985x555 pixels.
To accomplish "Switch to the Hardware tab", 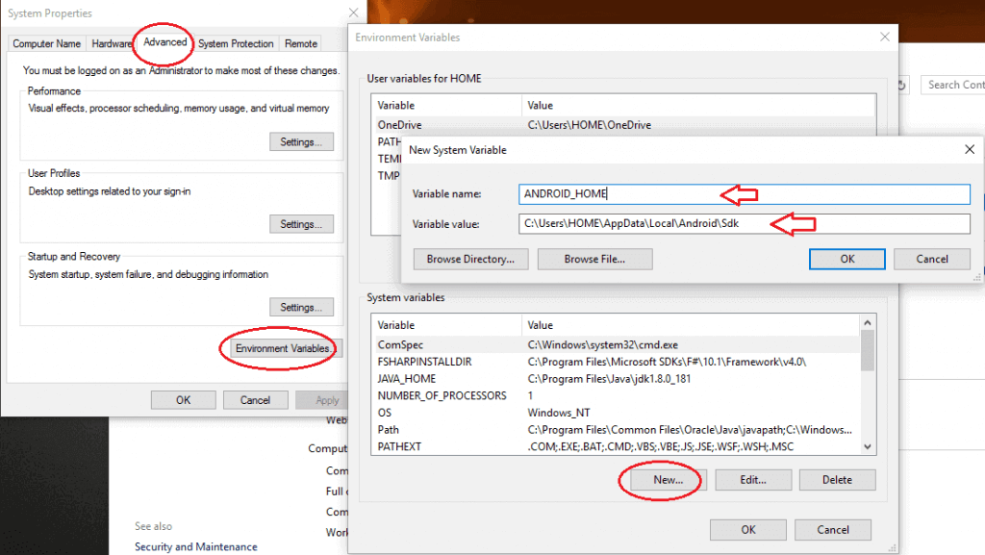I will [x=111, y=43].
